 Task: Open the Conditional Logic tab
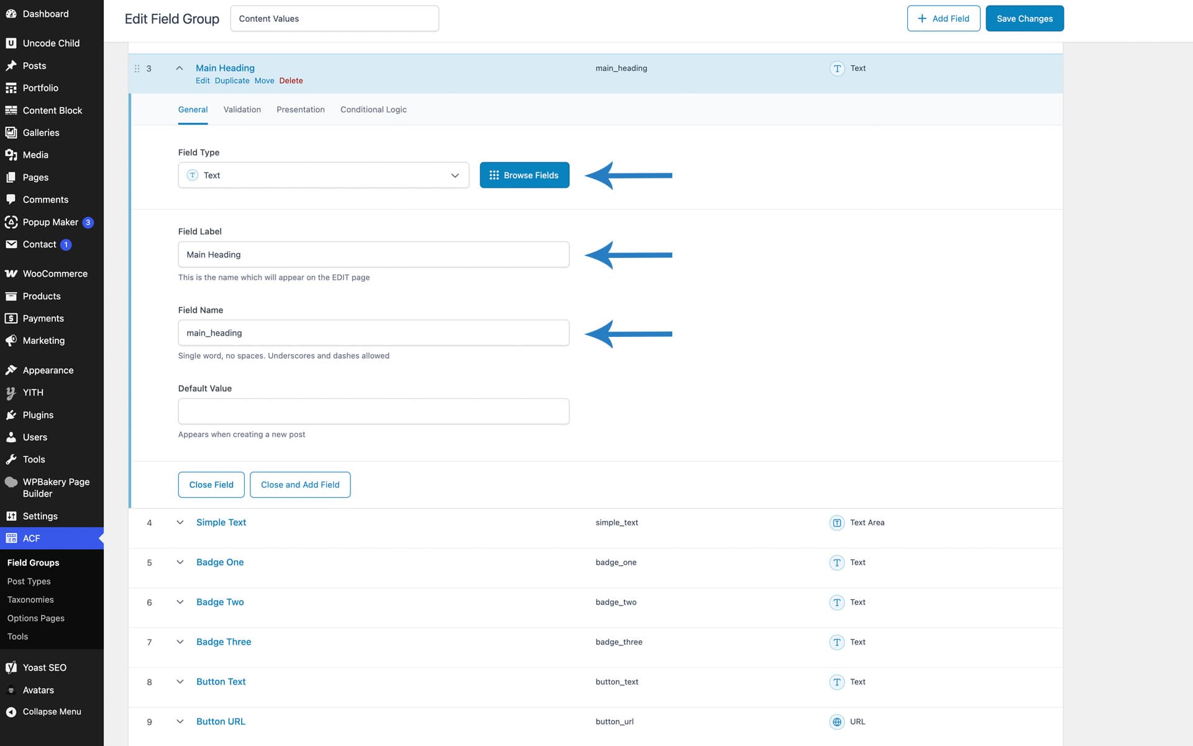[x=373, y=109]
